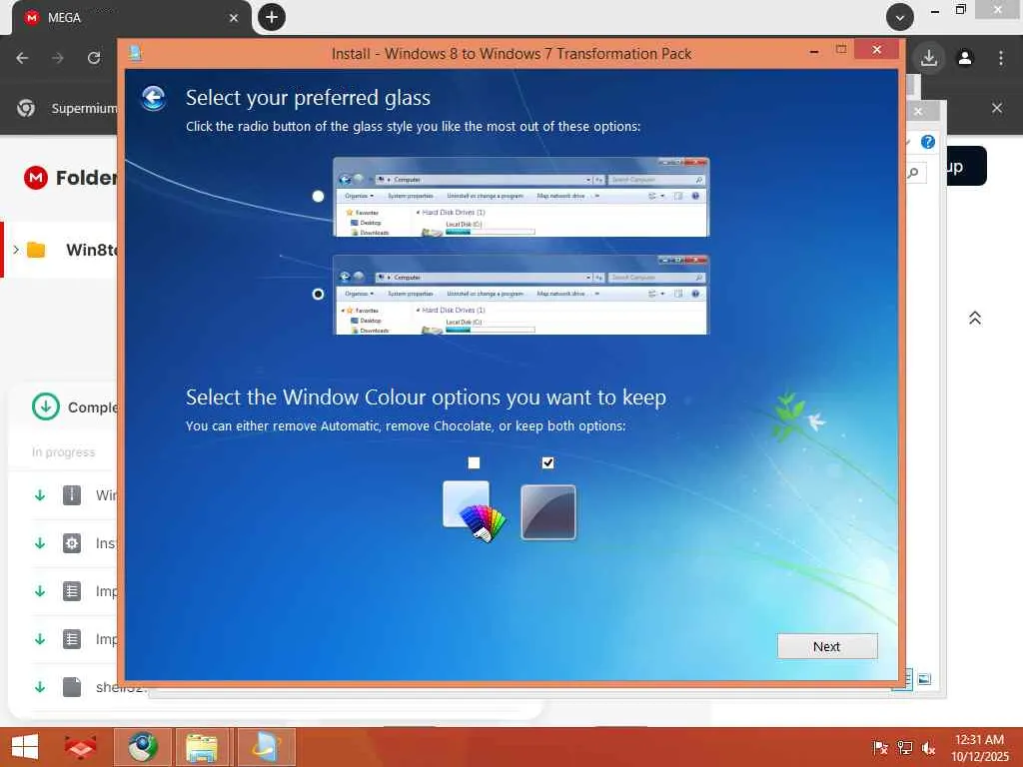Click the MEGA logo beside Folder
This screenshot has width=1023, height=767.
[x=36, y=178]
